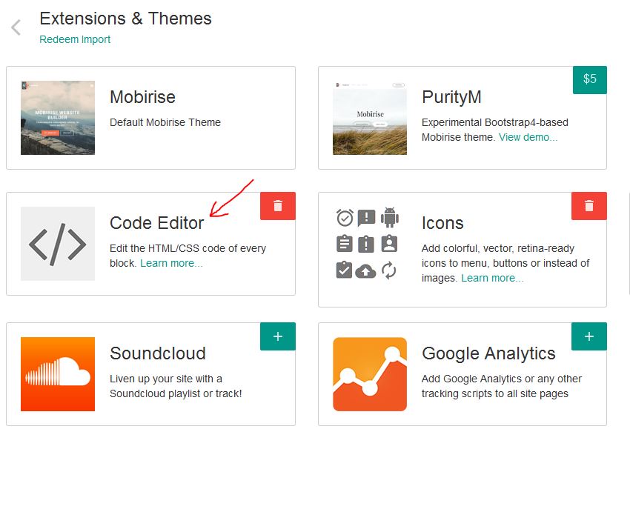Click the Soundcloud orange cloud logo
Image resolution: width=630 pixels, height=512 pixels.
[x=58, y=374]
